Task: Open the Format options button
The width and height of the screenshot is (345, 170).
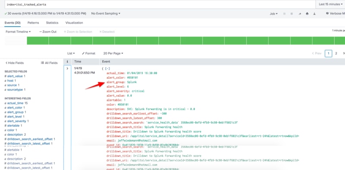Action: coord(89,53)
